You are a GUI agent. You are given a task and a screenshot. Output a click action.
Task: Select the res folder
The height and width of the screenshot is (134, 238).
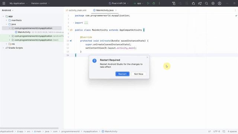[12, 44]
